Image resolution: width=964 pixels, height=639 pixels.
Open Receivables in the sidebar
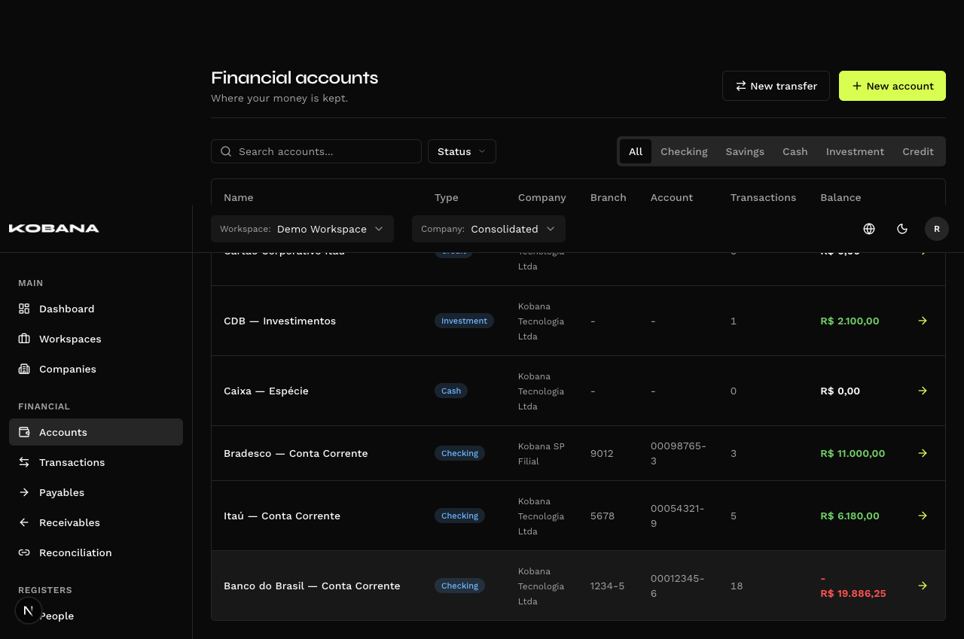96,522
